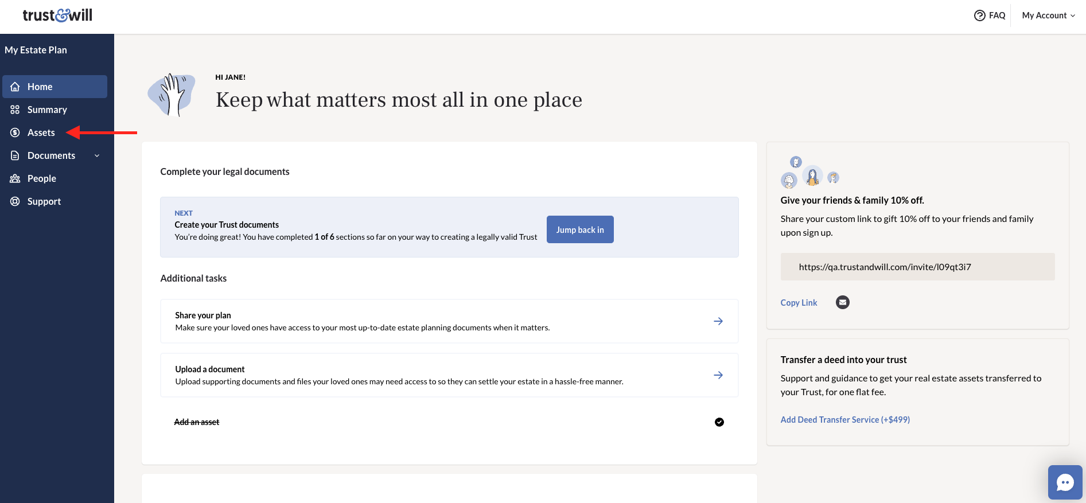Screen dimensions: 1086x503
Task: Select the People group icon
Action: tap(15, 178)
